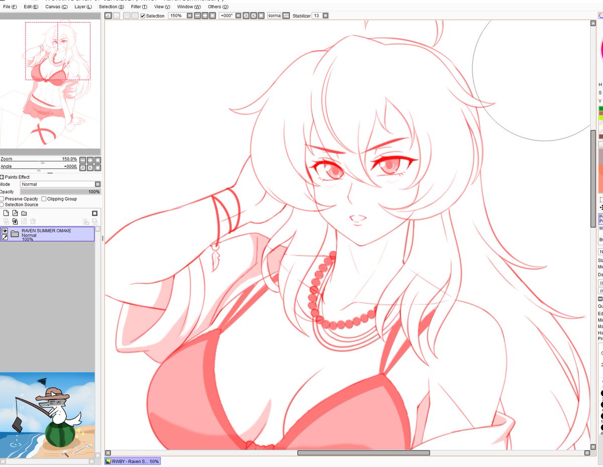The height and width of the screenshot is (467, 603).
Task: Click the toolbar zoom in plus button
Action: click(x=205, y=16)
